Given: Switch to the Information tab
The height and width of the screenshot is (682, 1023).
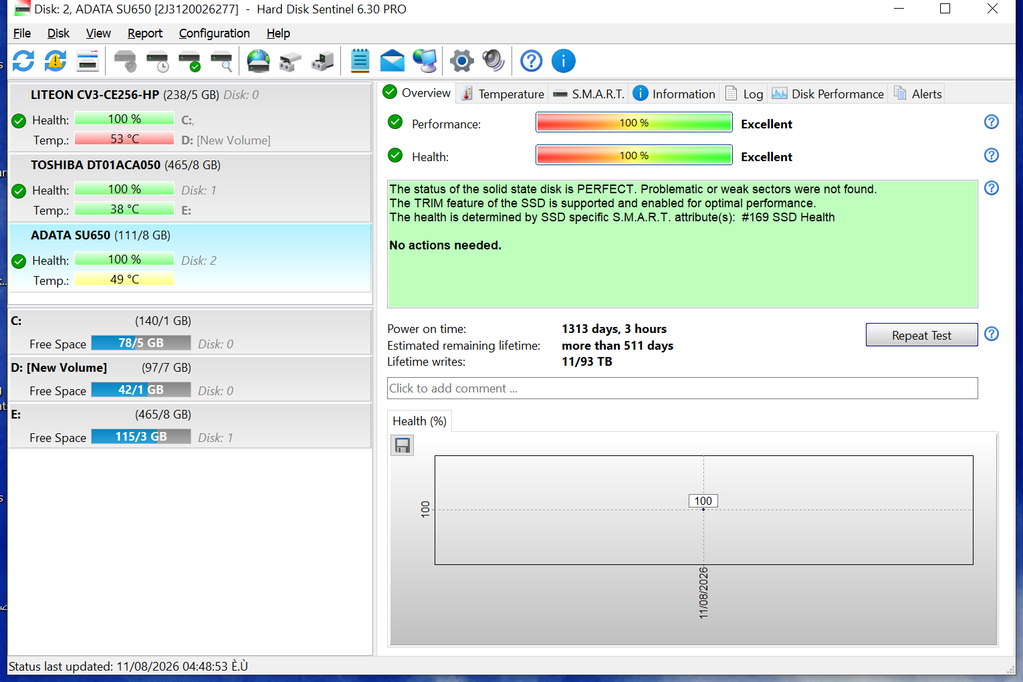Looking at the screenshot, I should pyautogui.click(x=674, y=94).
